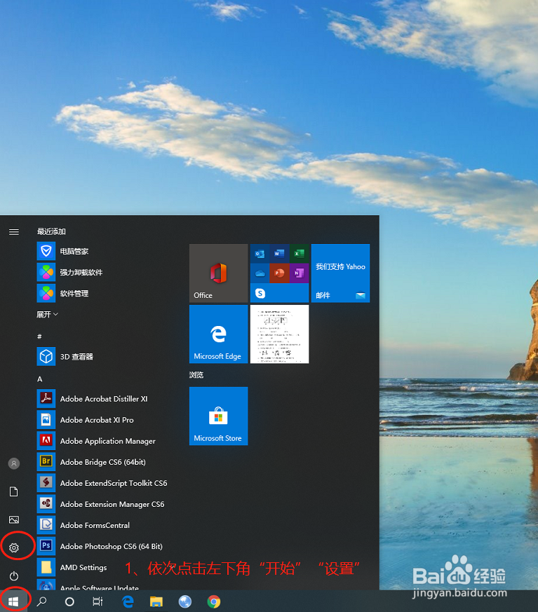The image size is (538, 612).
Task: Launch Adobe Acrobat XI Pro icon
Action: (46, 420)
